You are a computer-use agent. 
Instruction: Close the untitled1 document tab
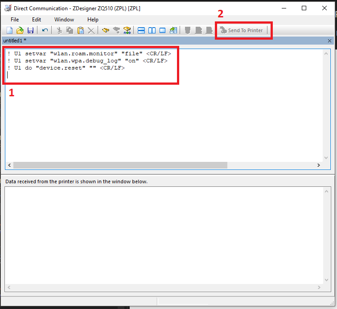tap(329, 41)
